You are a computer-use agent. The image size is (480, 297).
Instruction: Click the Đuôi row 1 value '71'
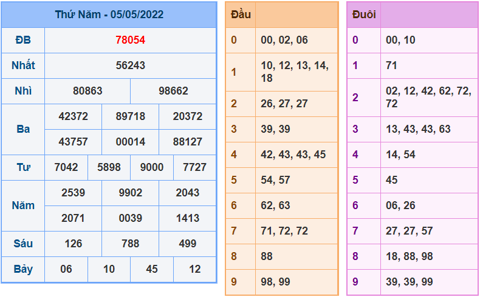tap(391, 65)
